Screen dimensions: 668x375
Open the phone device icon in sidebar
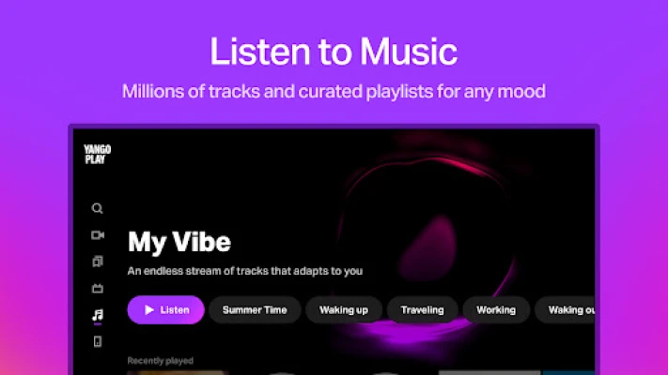98,341
